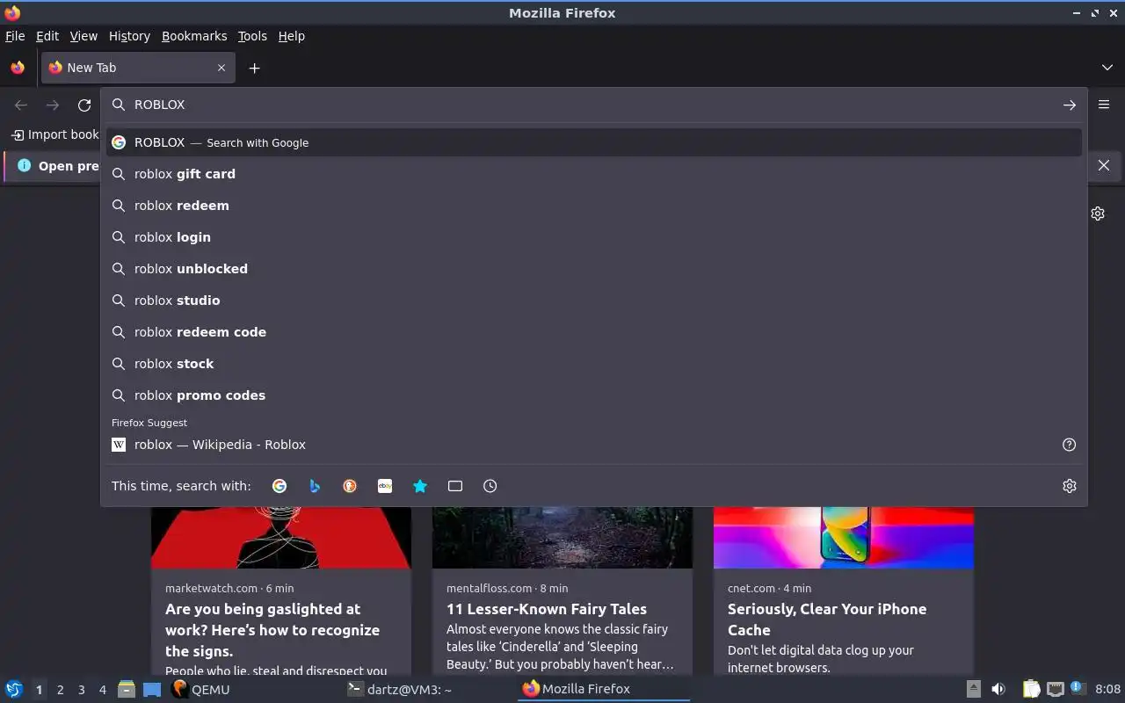Reload the current page
This screenshot has width=1125, height=703.
click(x=84, y=105)
